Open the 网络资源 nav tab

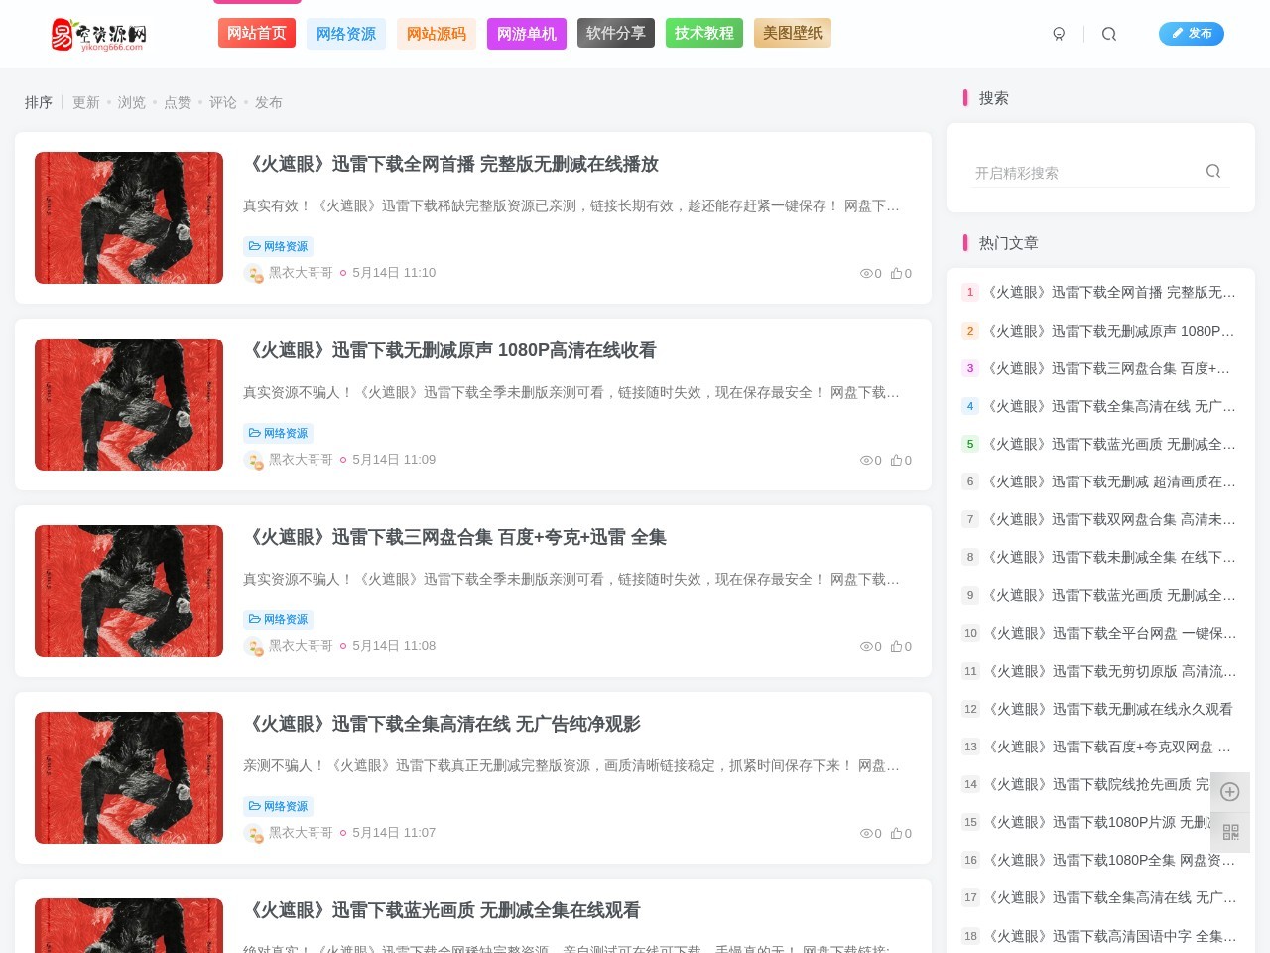(x=346, y=34)
